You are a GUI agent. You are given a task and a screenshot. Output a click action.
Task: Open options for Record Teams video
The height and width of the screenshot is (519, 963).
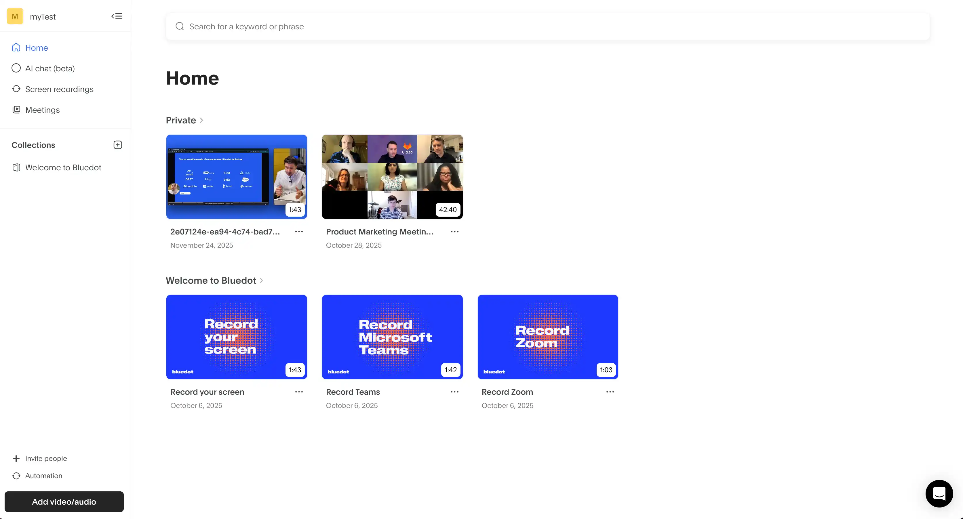coord(454,392)
